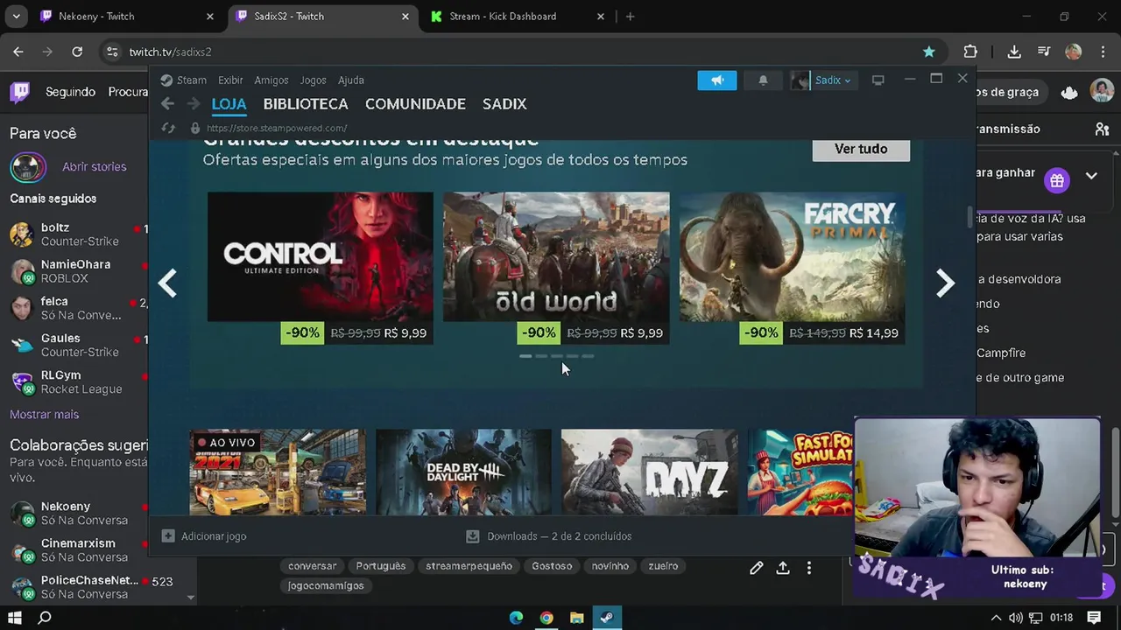The image size is (1121, 630).
Task: Switch to Stream - Kick Dashboard tab
Action: (517, 16)
